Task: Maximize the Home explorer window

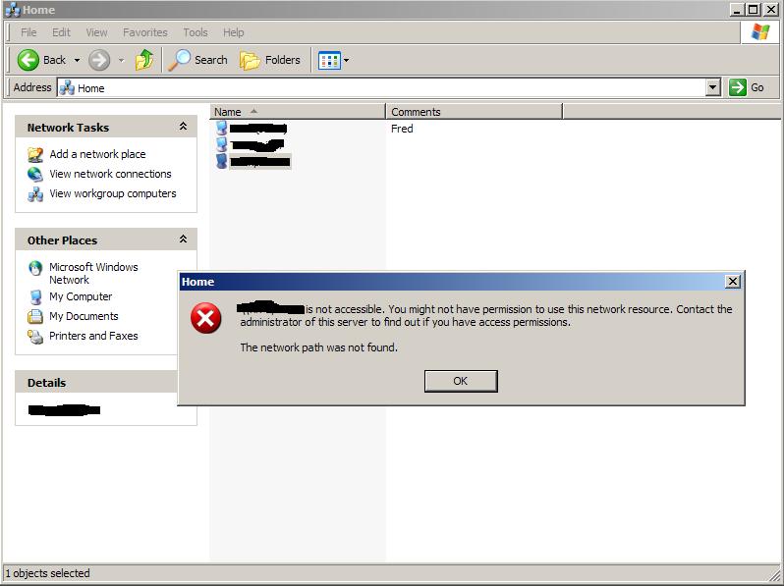Action: coord(753,10)
